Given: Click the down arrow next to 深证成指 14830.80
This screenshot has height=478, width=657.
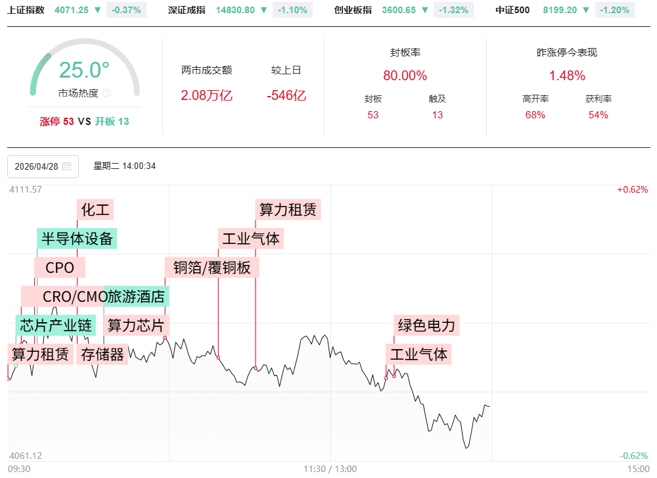Looking at the screenshot, I should [263, 10].
